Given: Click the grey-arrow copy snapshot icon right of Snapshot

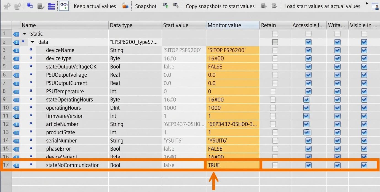Looking at the screenshot, I should (x=176, y=6).
